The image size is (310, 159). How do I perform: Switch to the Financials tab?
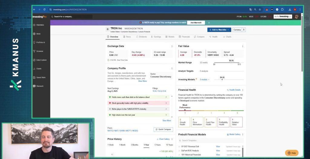pyautogui.click(x=184, y=37)
